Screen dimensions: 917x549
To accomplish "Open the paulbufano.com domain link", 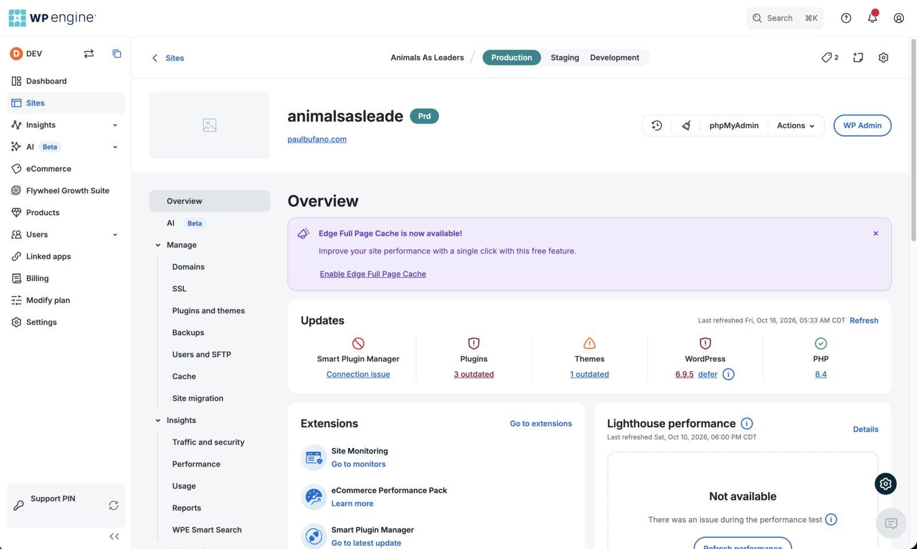I will click(317, 139).
